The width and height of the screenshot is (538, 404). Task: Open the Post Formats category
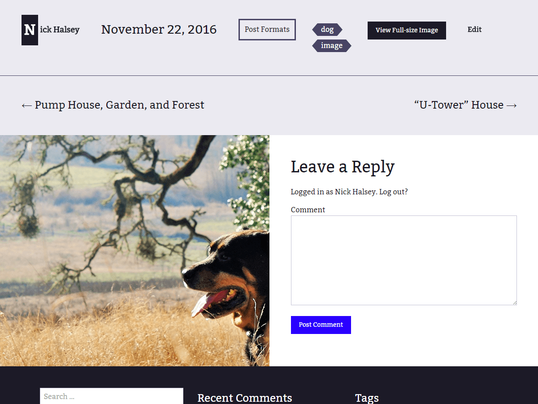267,30
